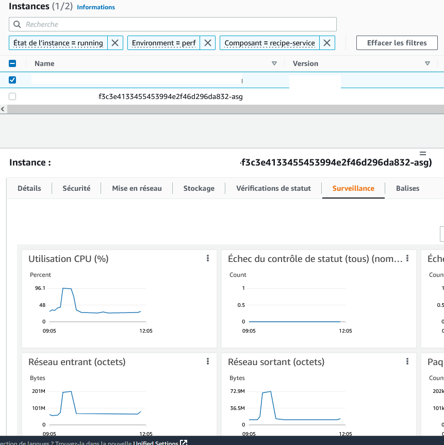Open the Name column sort dropdown
Viewport: 444px width, 445px height.
(x=274, y=63)
